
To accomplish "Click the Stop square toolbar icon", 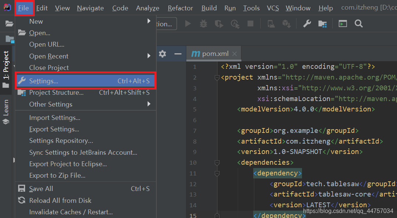I will click(x=250, y=24).
